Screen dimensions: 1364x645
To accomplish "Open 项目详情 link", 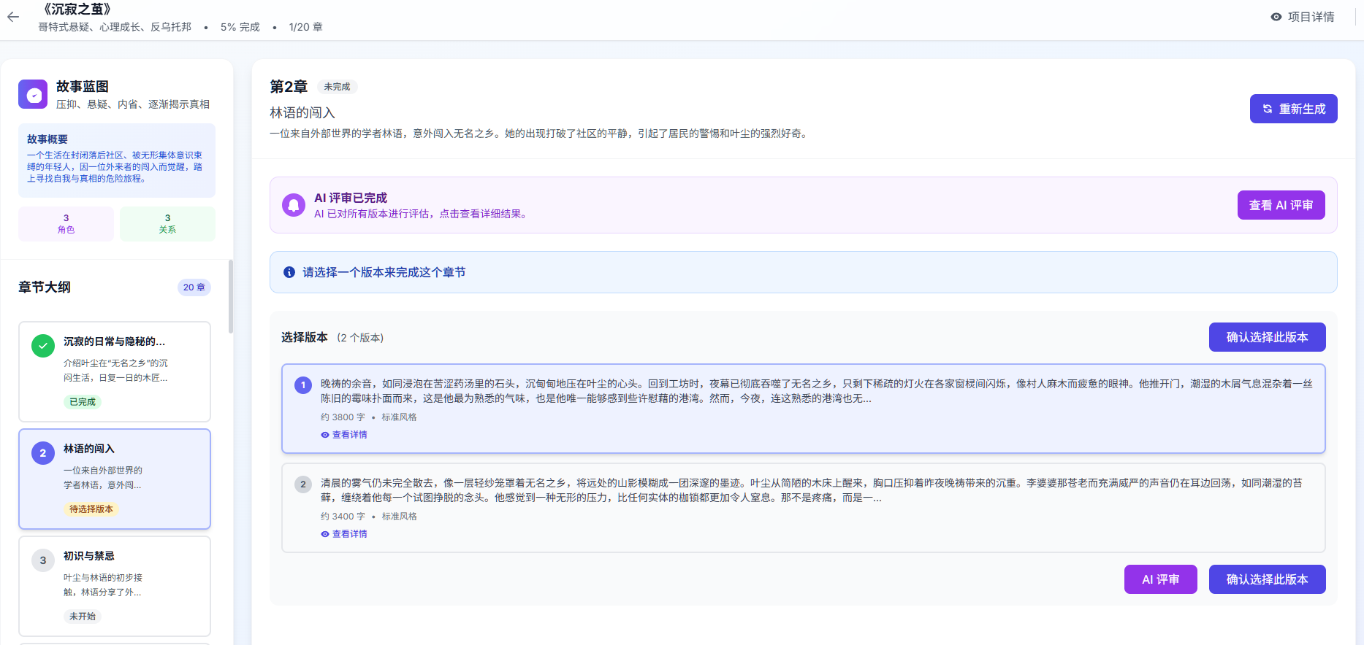I will (1303, 17).
